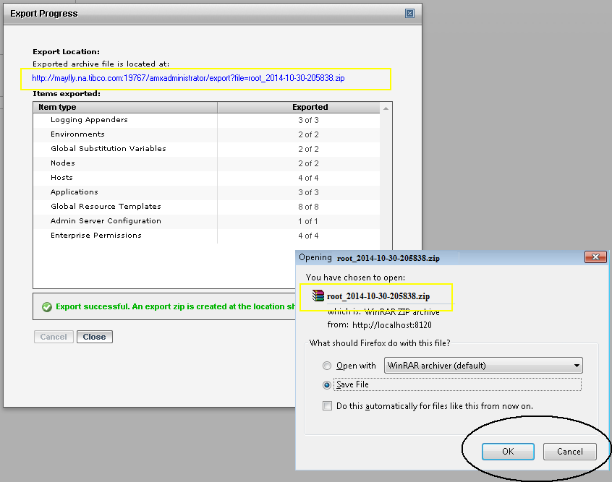Click the Export successful message text

click(x=175, y=307)
